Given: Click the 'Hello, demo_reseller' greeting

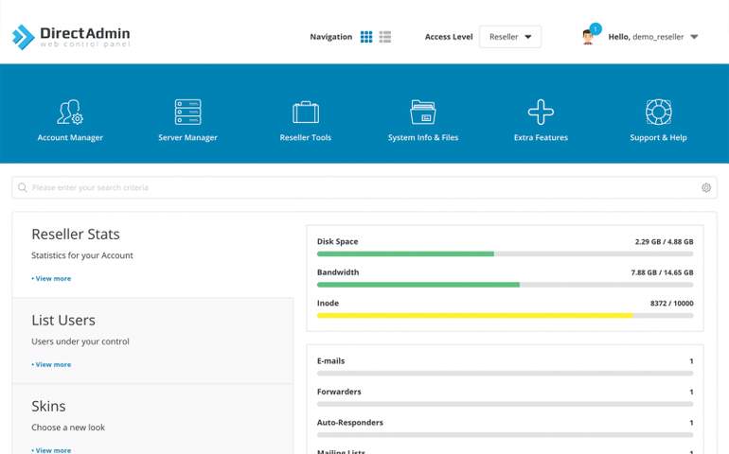Looking at the screenshot, I should (x=646, y=37).
